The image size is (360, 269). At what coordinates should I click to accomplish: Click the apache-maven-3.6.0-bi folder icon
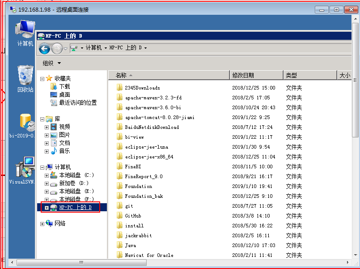pyautogui.click(x=119, y=107)
